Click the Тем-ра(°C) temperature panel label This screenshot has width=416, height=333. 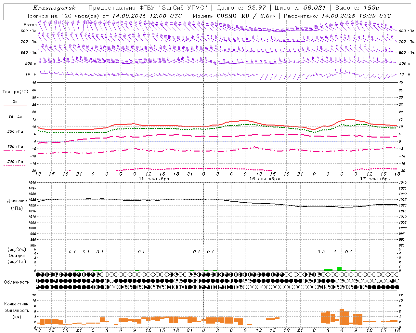15,92
